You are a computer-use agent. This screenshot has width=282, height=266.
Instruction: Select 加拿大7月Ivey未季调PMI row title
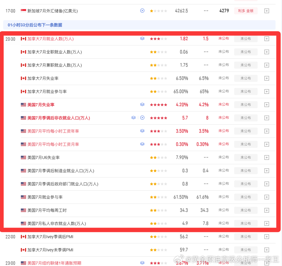[x=50, y=250]
